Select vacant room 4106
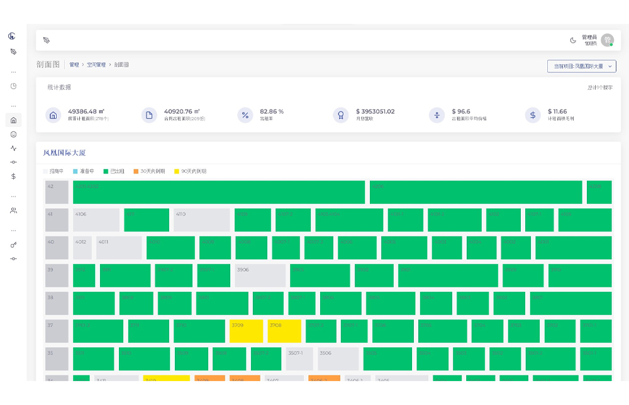Screen dimensions: 629x405 click(x=96, y=220)
